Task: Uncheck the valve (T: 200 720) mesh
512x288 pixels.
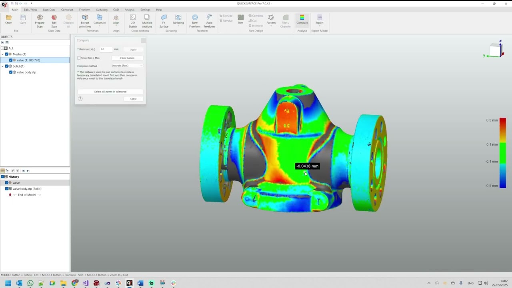Action: 11,60
